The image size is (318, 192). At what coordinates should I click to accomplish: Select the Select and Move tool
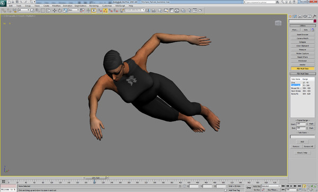point(55,11)
